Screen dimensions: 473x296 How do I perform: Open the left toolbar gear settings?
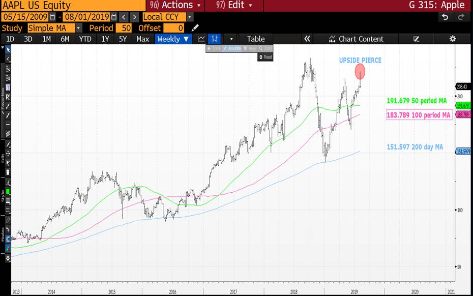tap(8, 258)
